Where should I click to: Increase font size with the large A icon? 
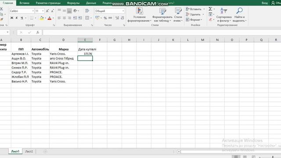pyautogui.click(x=47, y=11)
